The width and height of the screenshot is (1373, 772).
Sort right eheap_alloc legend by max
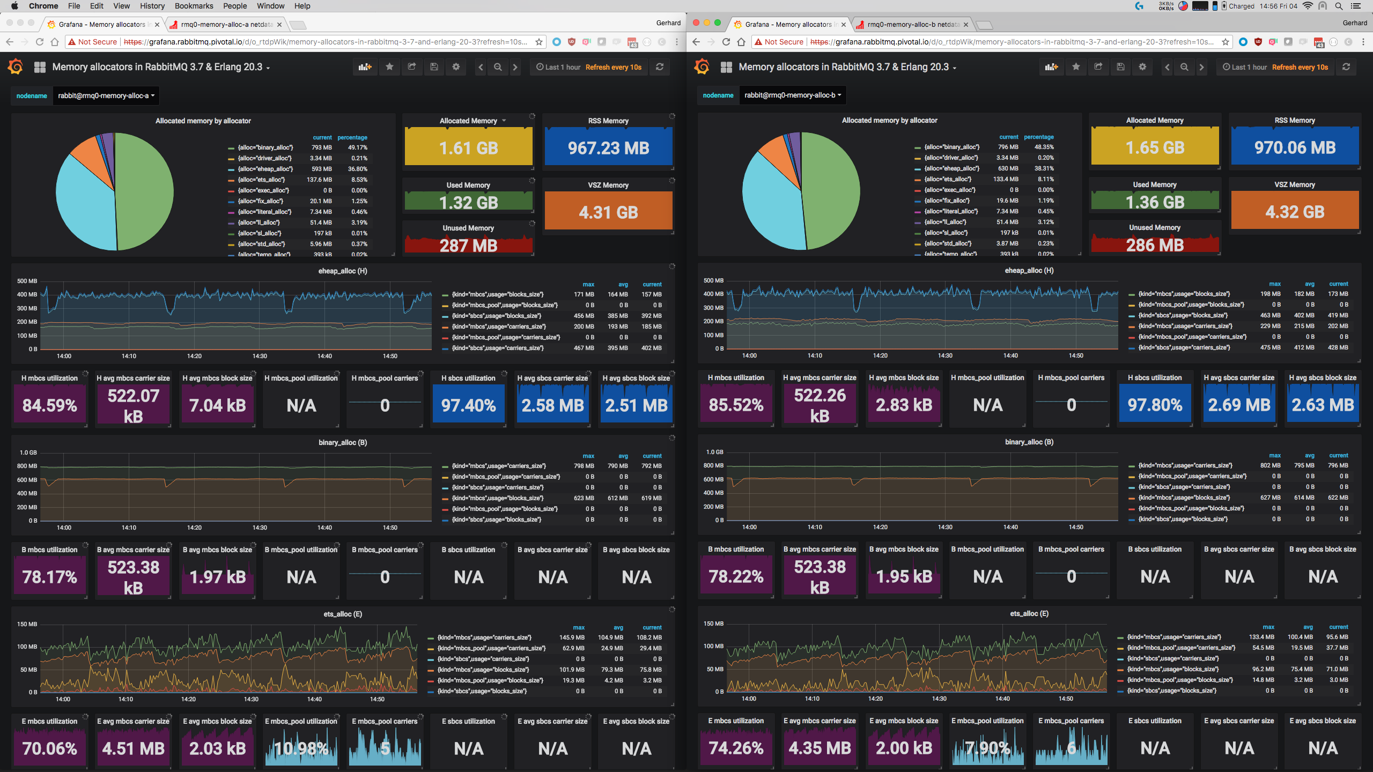click(x=1275, y=284)
